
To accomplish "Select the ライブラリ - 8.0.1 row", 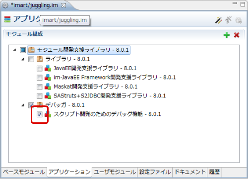I will coord(67,59).
